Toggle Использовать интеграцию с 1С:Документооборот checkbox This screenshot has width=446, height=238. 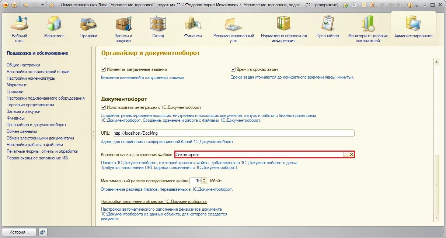tap(104, 107)
